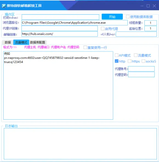The image size is (159, 162).
Task: Select the 流量模式 tab
Action: coord(21,42)
